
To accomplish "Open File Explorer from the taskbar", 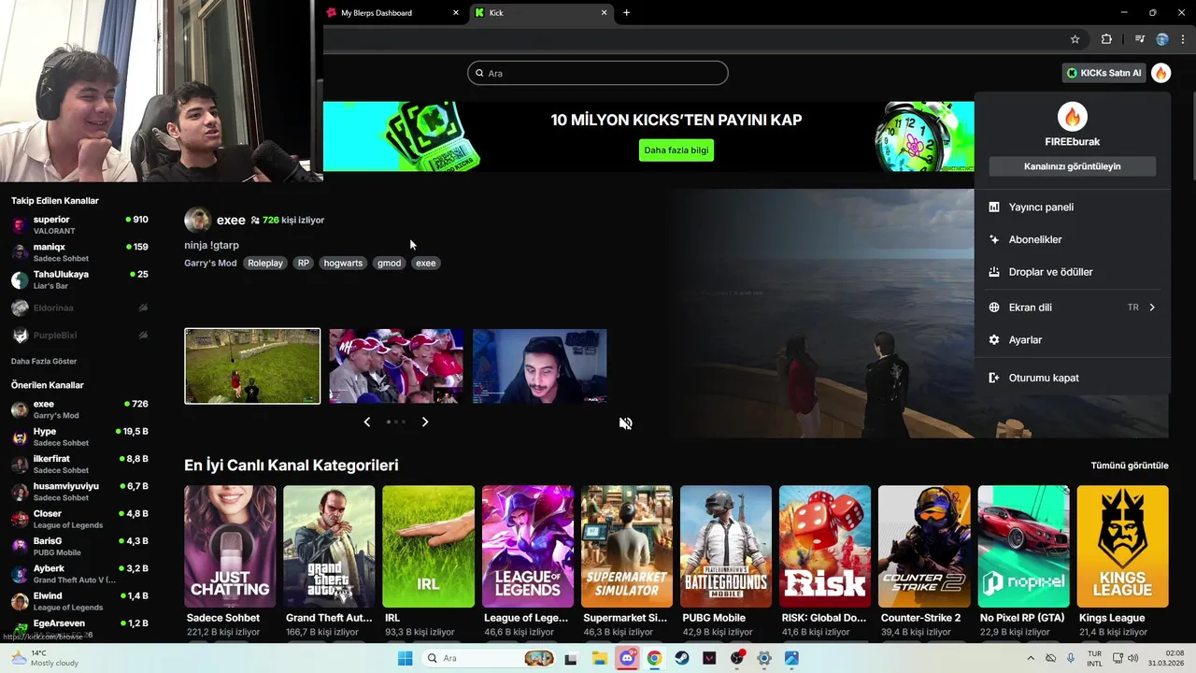I will pyautogui.click(x=599, y=658).
